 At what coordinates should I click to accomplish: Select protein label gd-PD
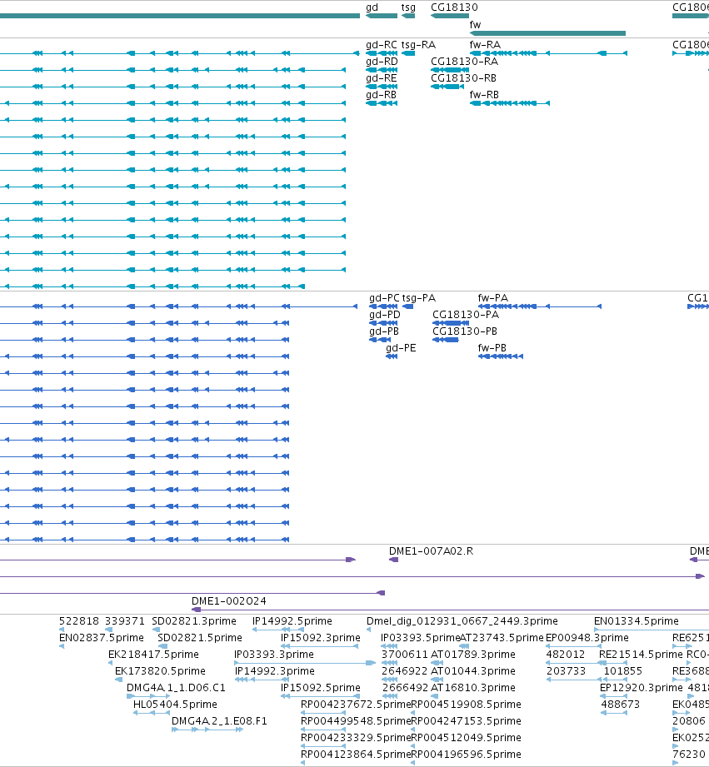point(385,315)
